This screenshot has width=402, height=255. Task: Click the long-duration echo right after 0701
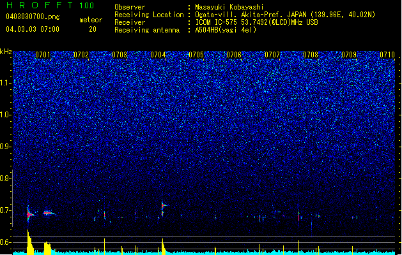click(49, 213)
